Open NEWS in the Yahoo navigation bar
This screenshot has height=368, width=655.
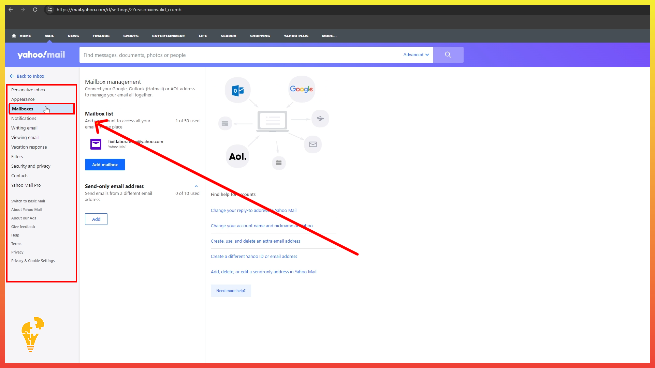73,36
